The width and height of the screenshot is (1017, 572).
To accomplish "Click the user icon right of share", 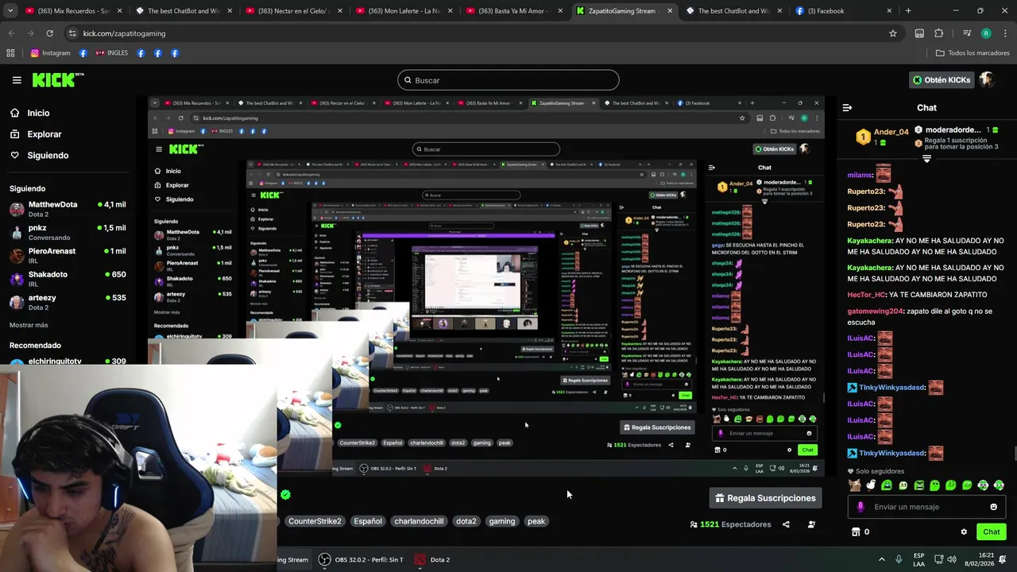I will 811,524.
